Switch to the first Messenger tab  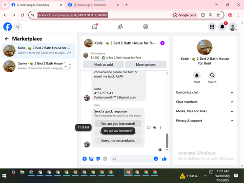pyautogui.click(x=37, y=5)
